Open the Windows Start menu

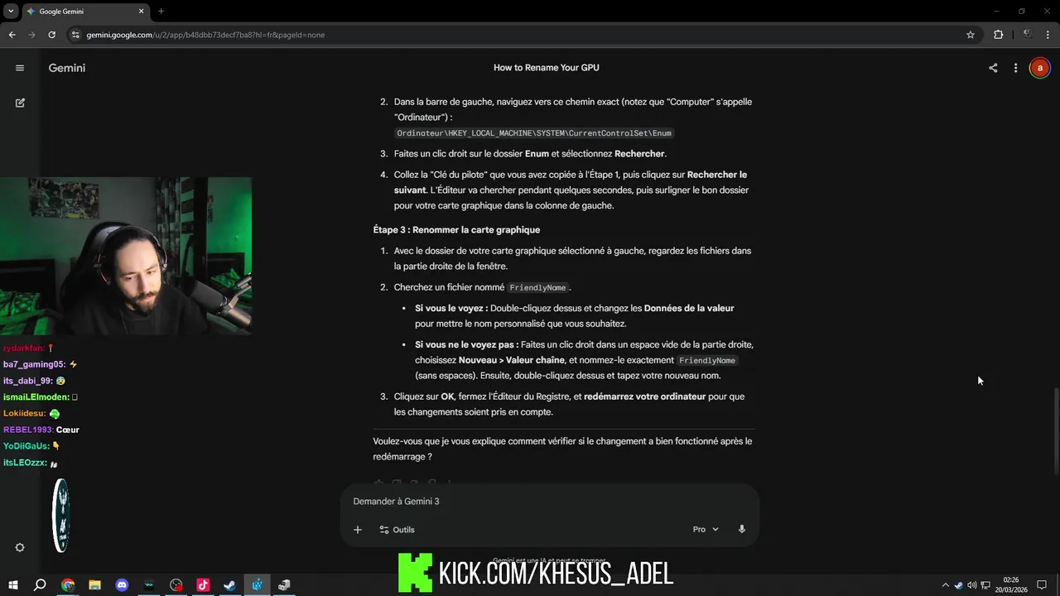tap(12, 585)
